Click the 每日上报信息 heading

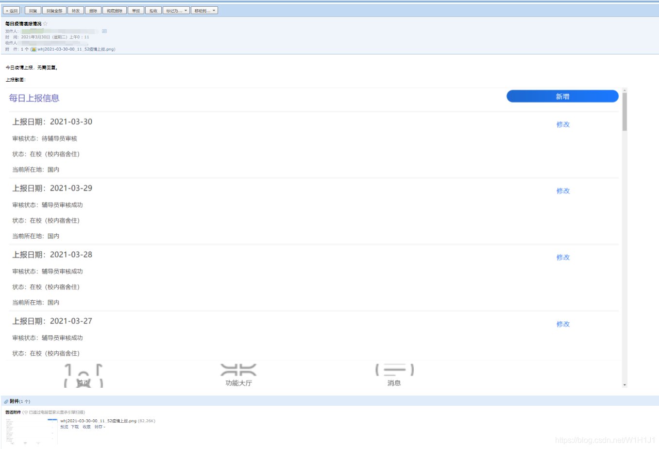click(34, 98)
